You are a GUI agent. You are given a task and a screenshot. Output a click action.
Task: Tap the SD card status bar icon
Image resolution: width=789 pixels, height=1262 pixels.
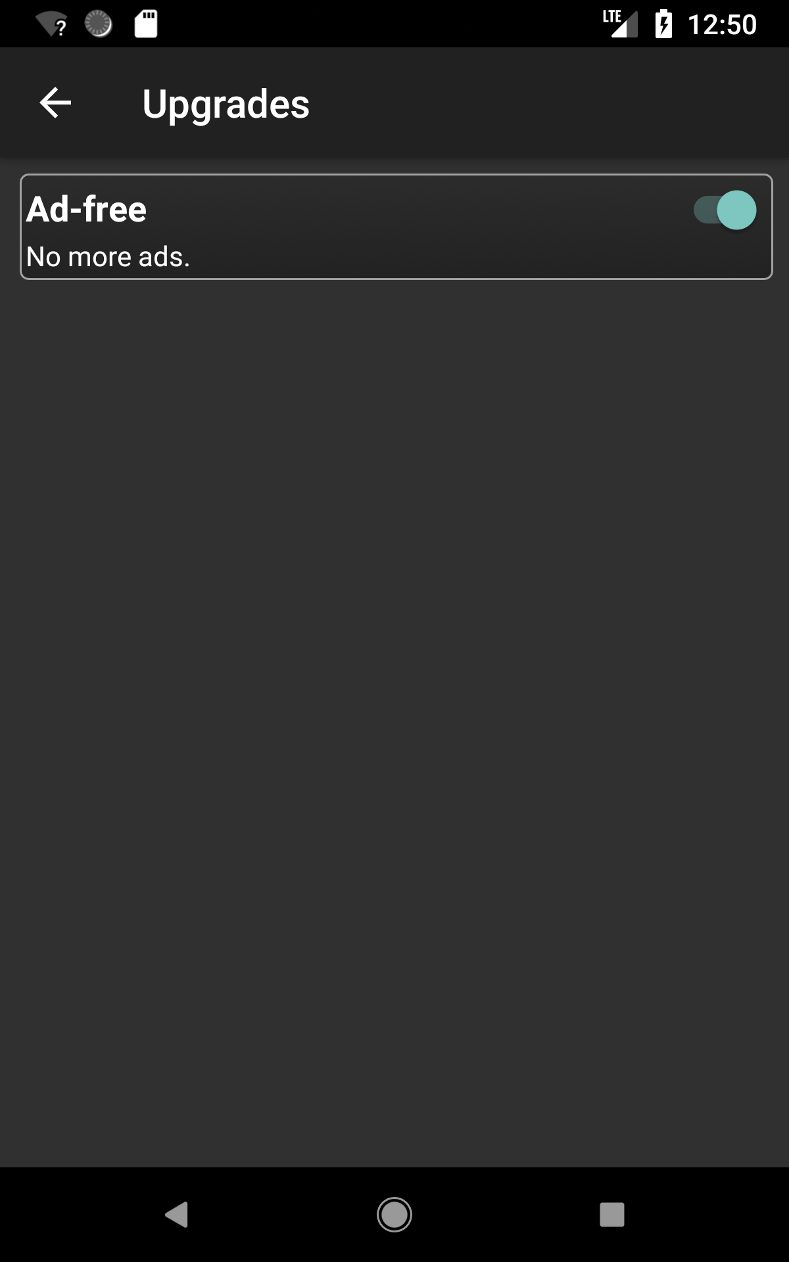coord(146,24)
